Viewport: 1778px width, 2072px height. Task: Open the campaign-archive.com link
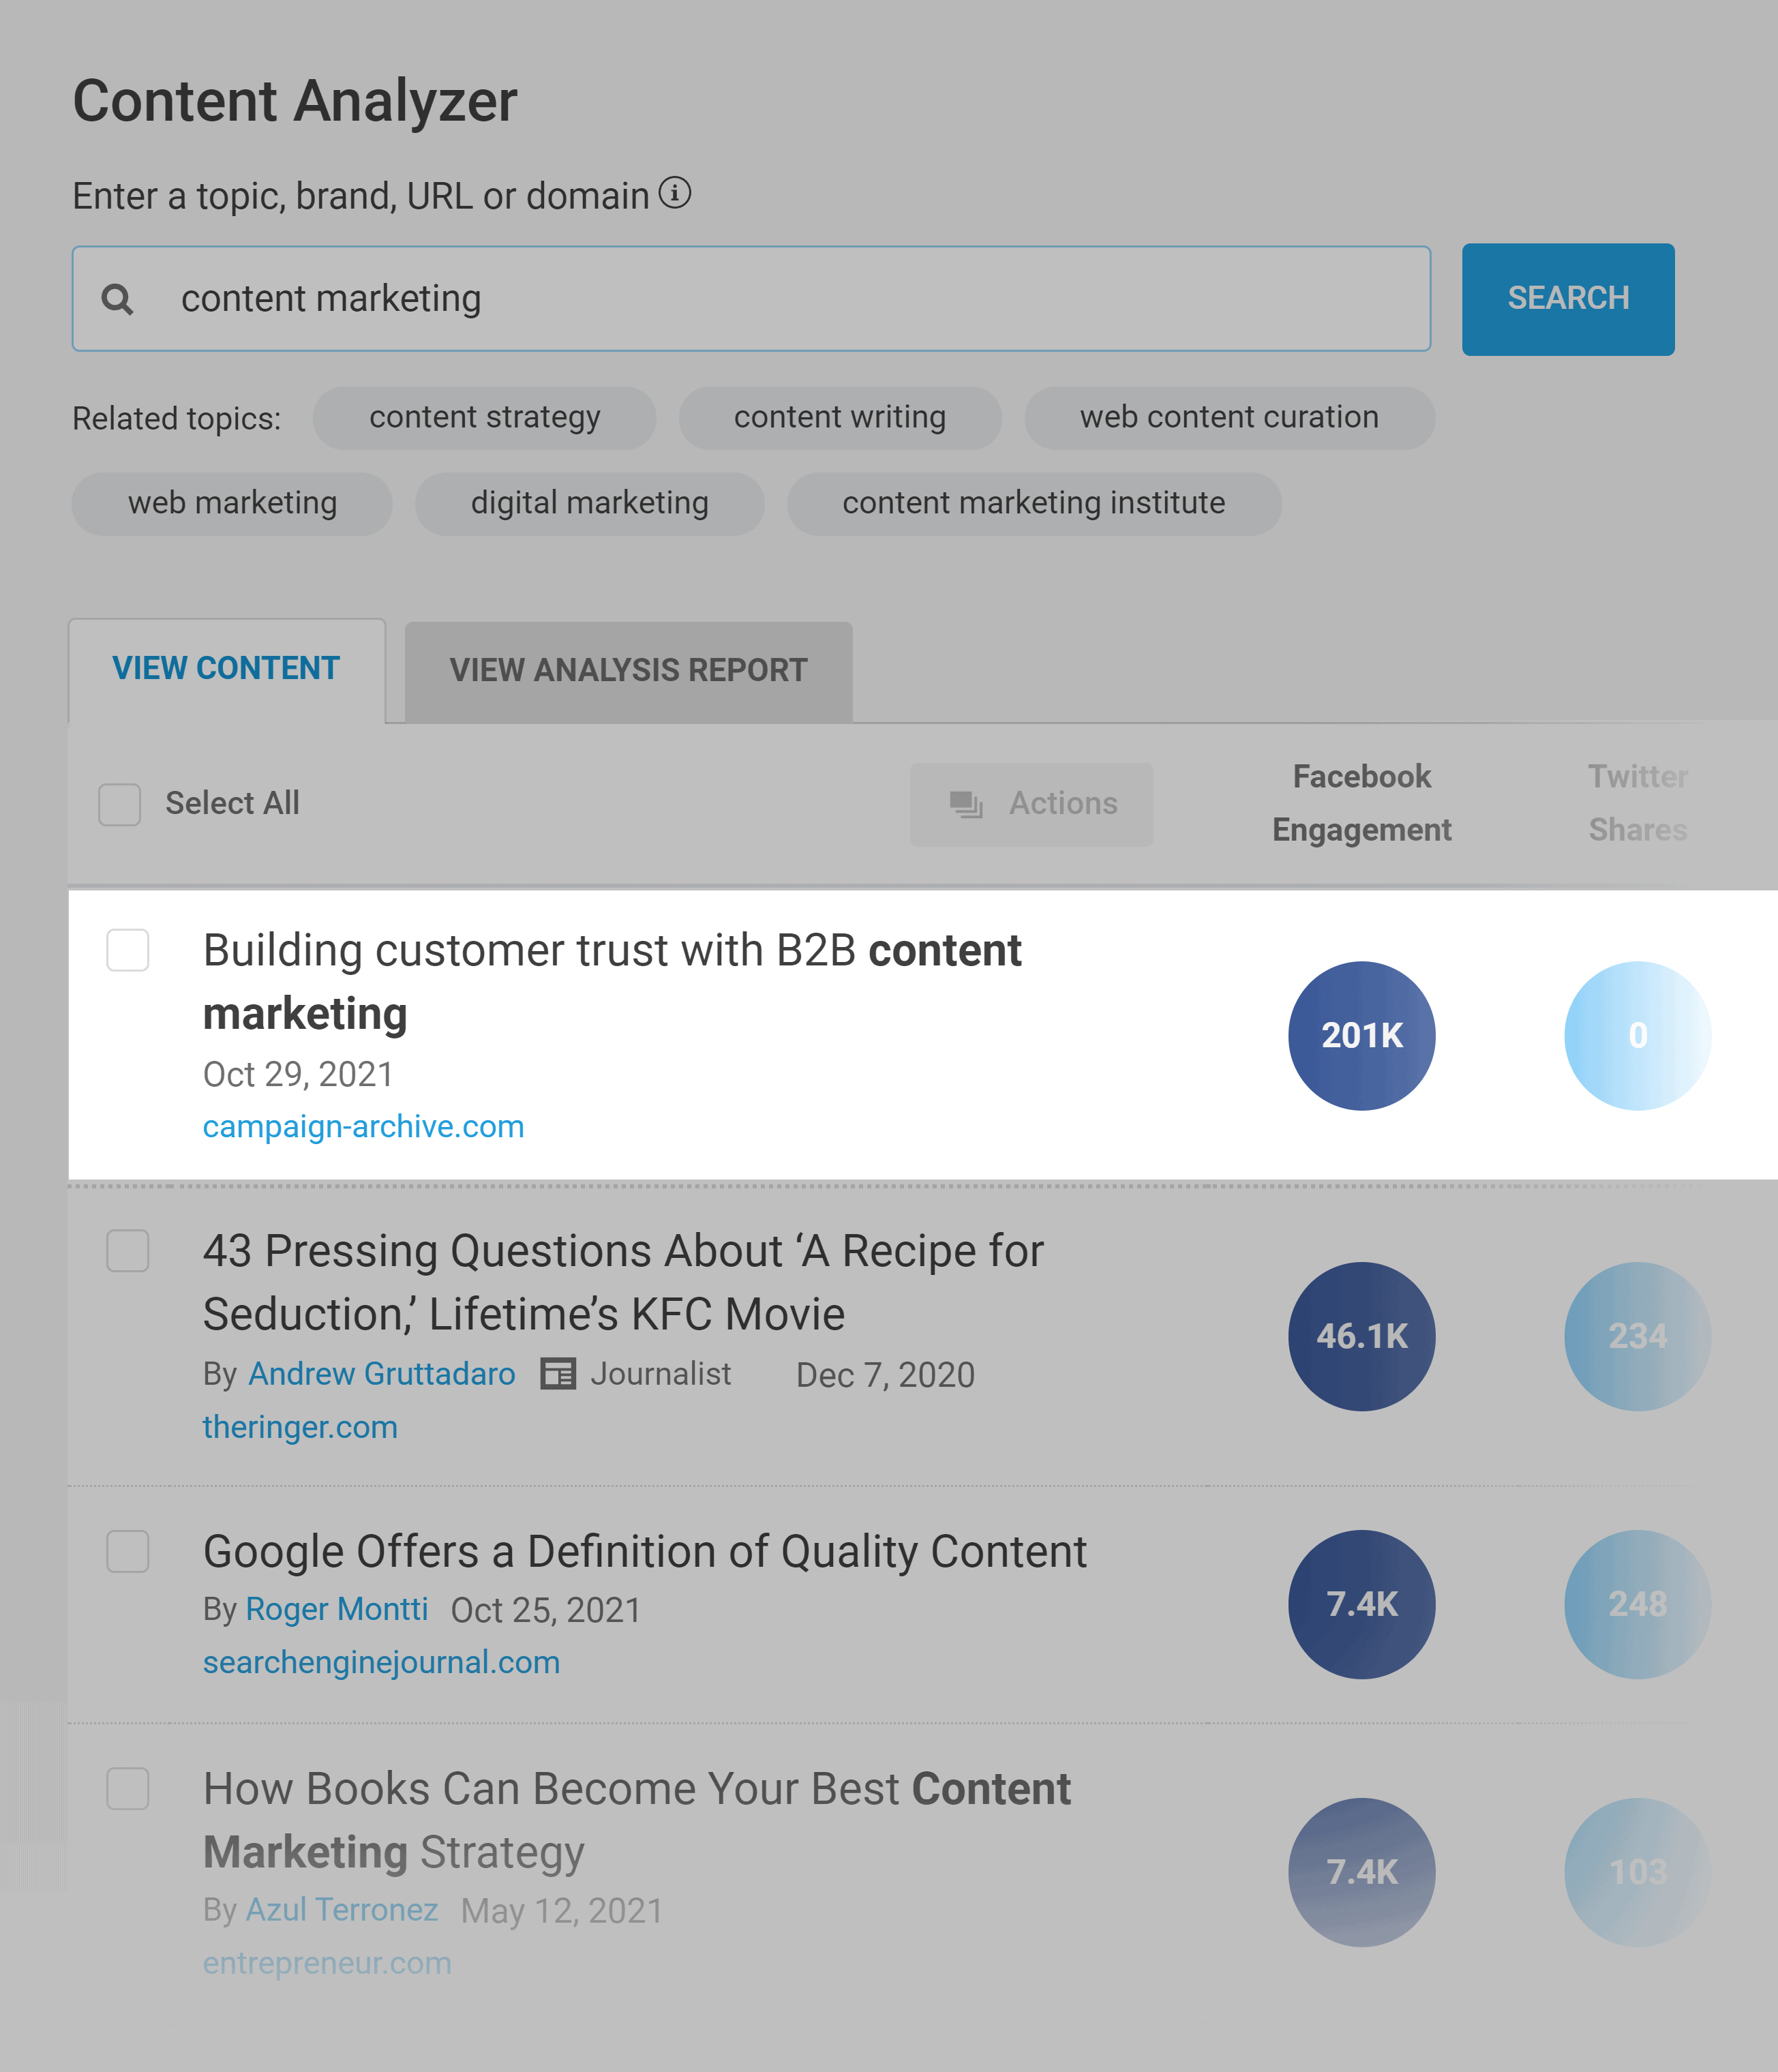pos(363,1127)
